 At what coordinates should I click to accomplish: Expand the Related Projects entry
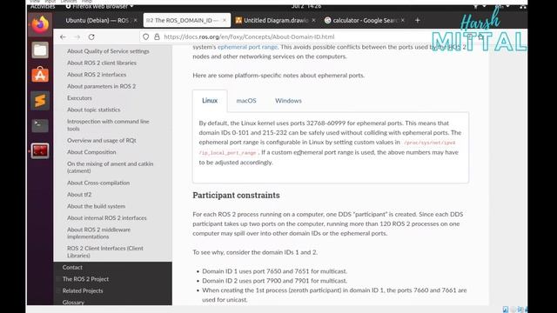point(83,290)
